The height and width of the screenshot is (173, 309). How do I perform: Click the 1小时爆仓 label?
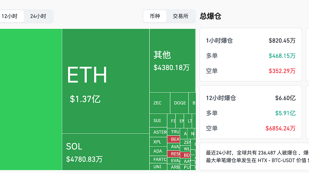pos(219,41)
